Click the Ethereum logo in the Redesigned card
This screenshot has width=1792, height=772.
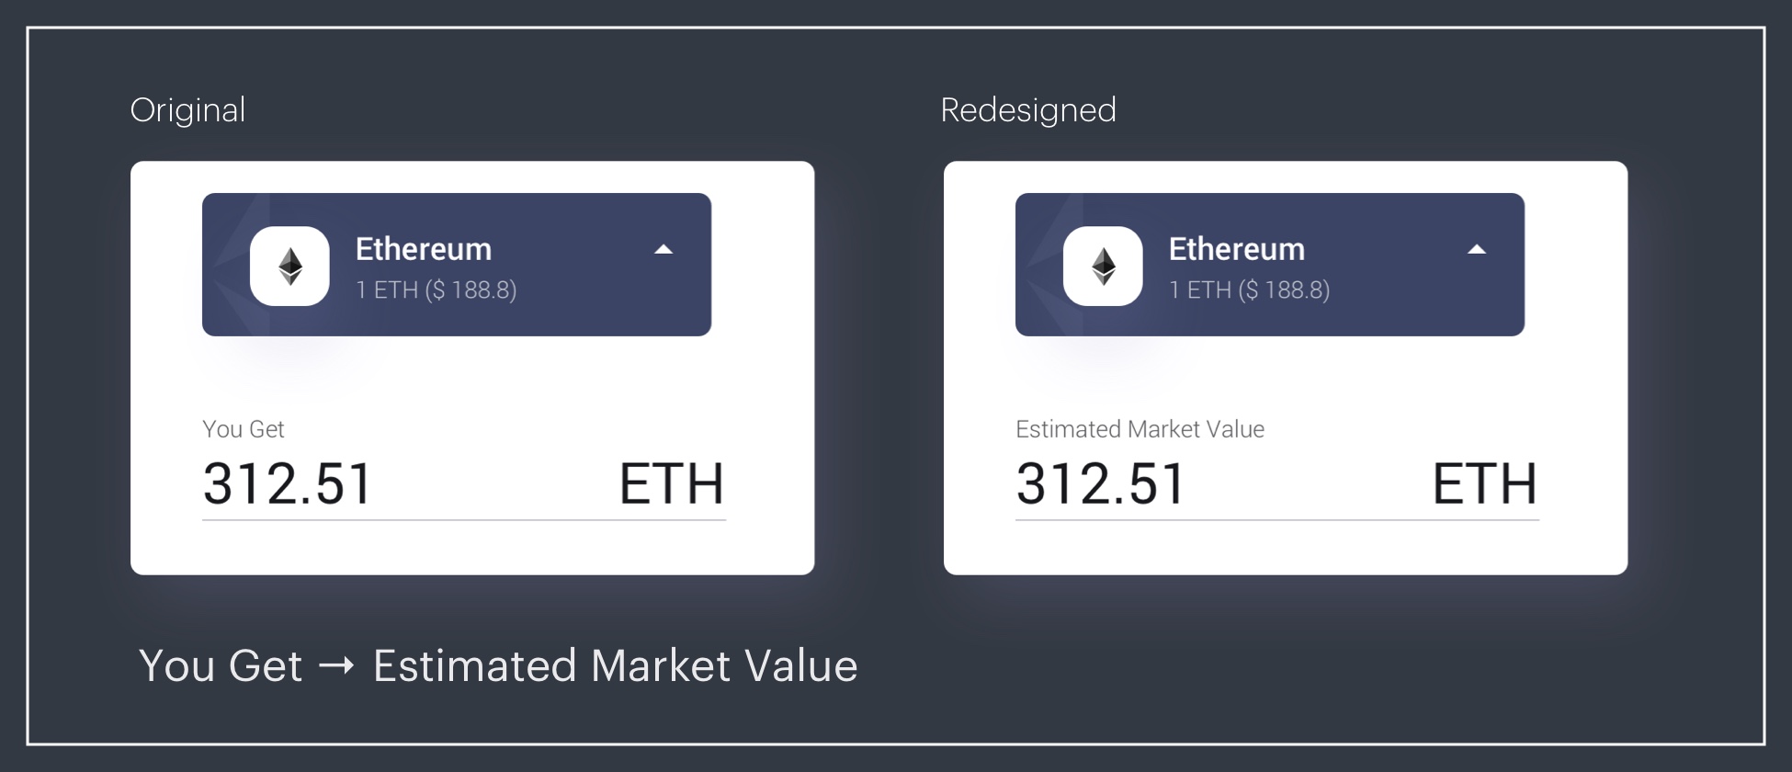pos(1103,267)
